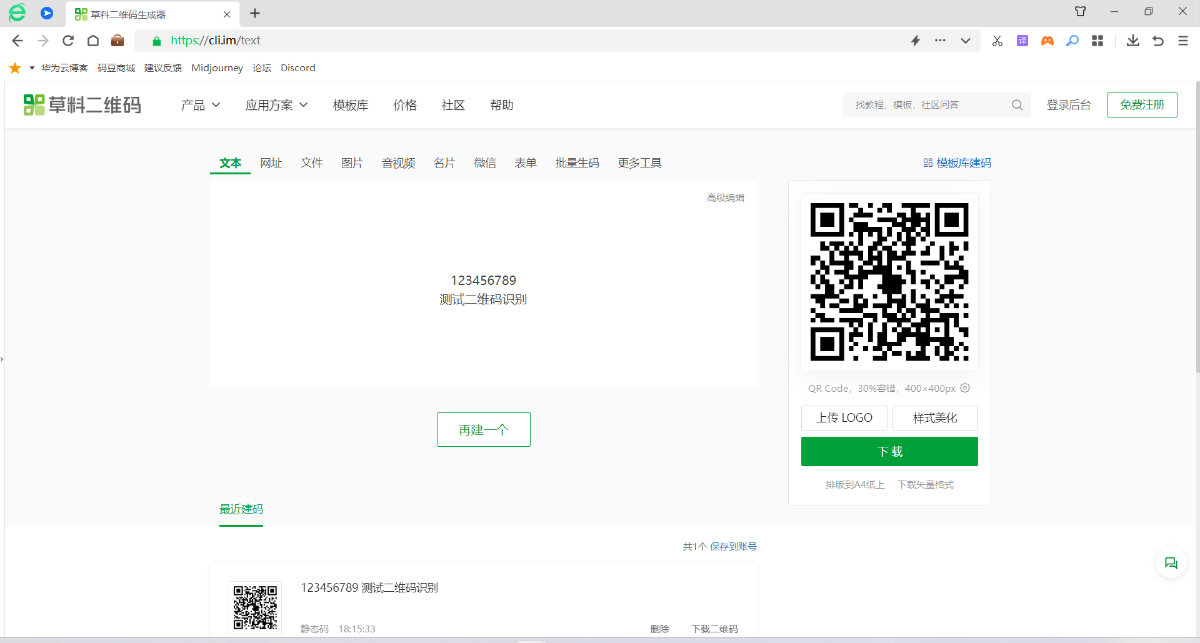Open the chat support floating icon
Screen dimensions: 1200x643
[x=1171, y=563]
